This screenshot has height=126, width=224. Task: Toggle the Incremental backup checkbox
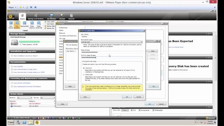coord(140,110)
